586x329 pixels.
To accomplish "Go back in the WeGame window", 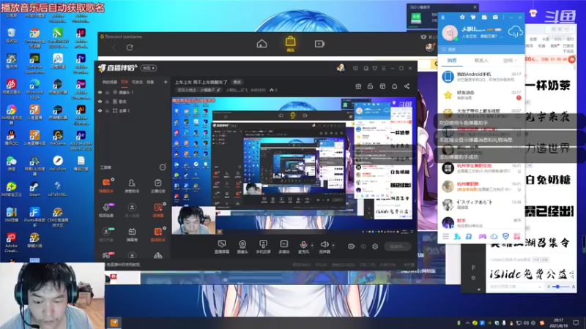I will point(114,48).
